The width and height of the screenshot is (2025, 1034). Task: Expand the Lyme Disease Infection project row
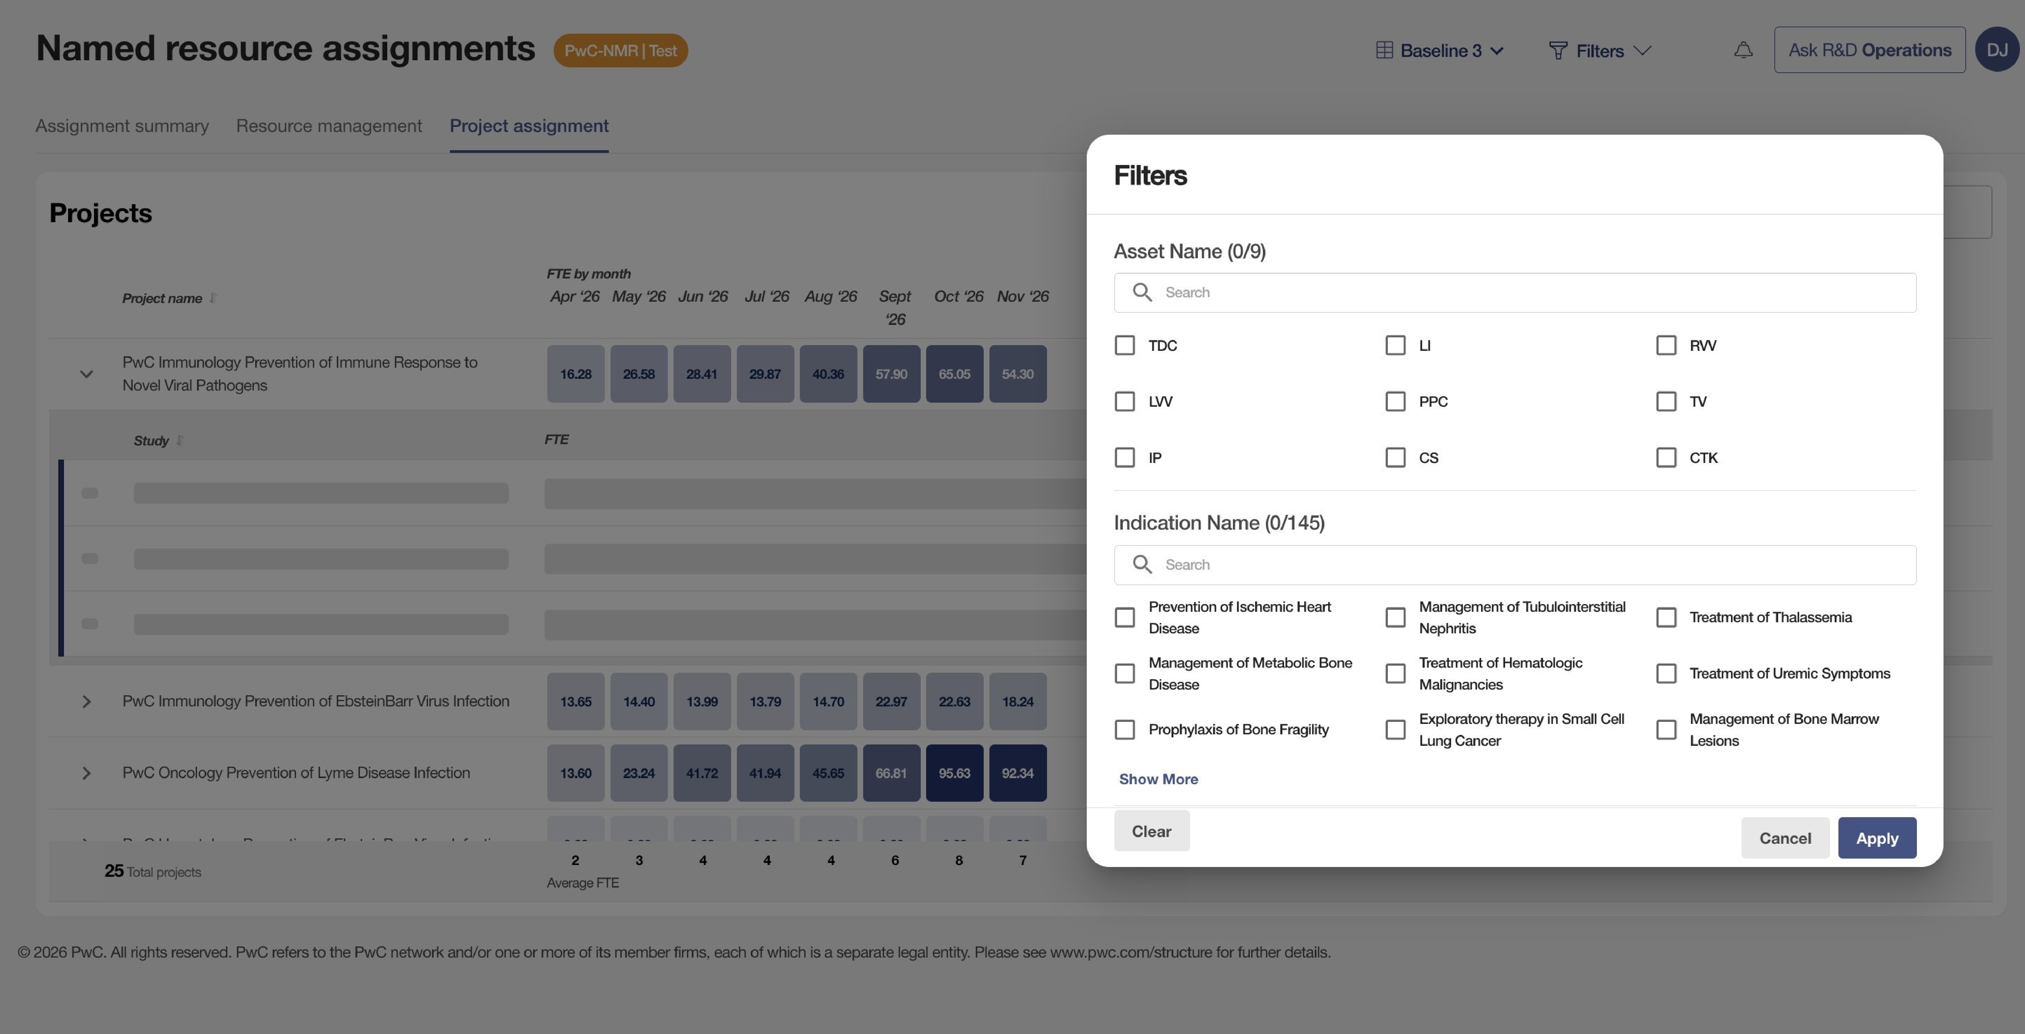tap(87, 773)
